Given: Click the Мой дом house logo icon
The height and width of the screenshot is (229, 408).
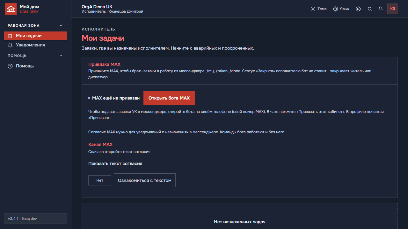Looking at the screenshot, I should click(x=11, y=9).
